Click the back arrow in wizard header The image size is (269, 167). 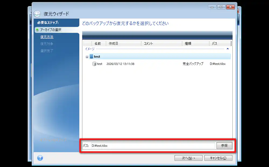pyautogui.click(x=37, y=14)
